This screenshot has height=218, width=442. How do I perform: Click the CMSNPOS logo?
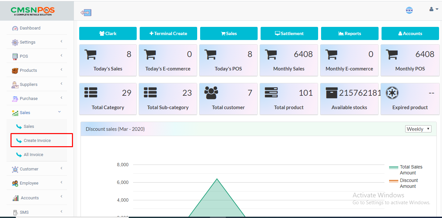click(x=33, y=11)
